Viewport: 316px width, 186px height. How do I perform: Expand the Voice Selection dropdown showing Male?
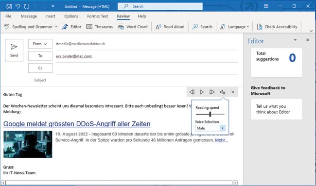[223, 128]
